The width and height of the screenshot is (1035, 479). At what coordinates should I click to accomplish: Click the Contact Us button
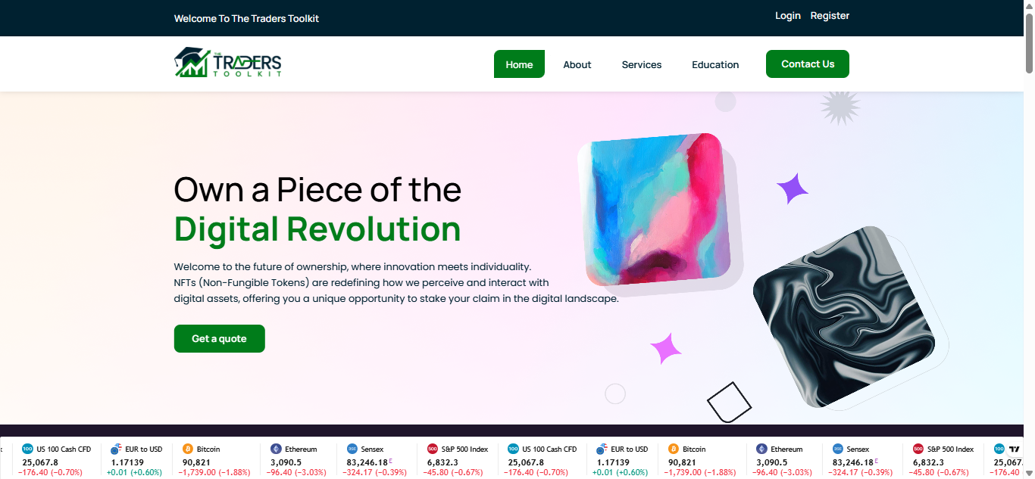point(808,64)
